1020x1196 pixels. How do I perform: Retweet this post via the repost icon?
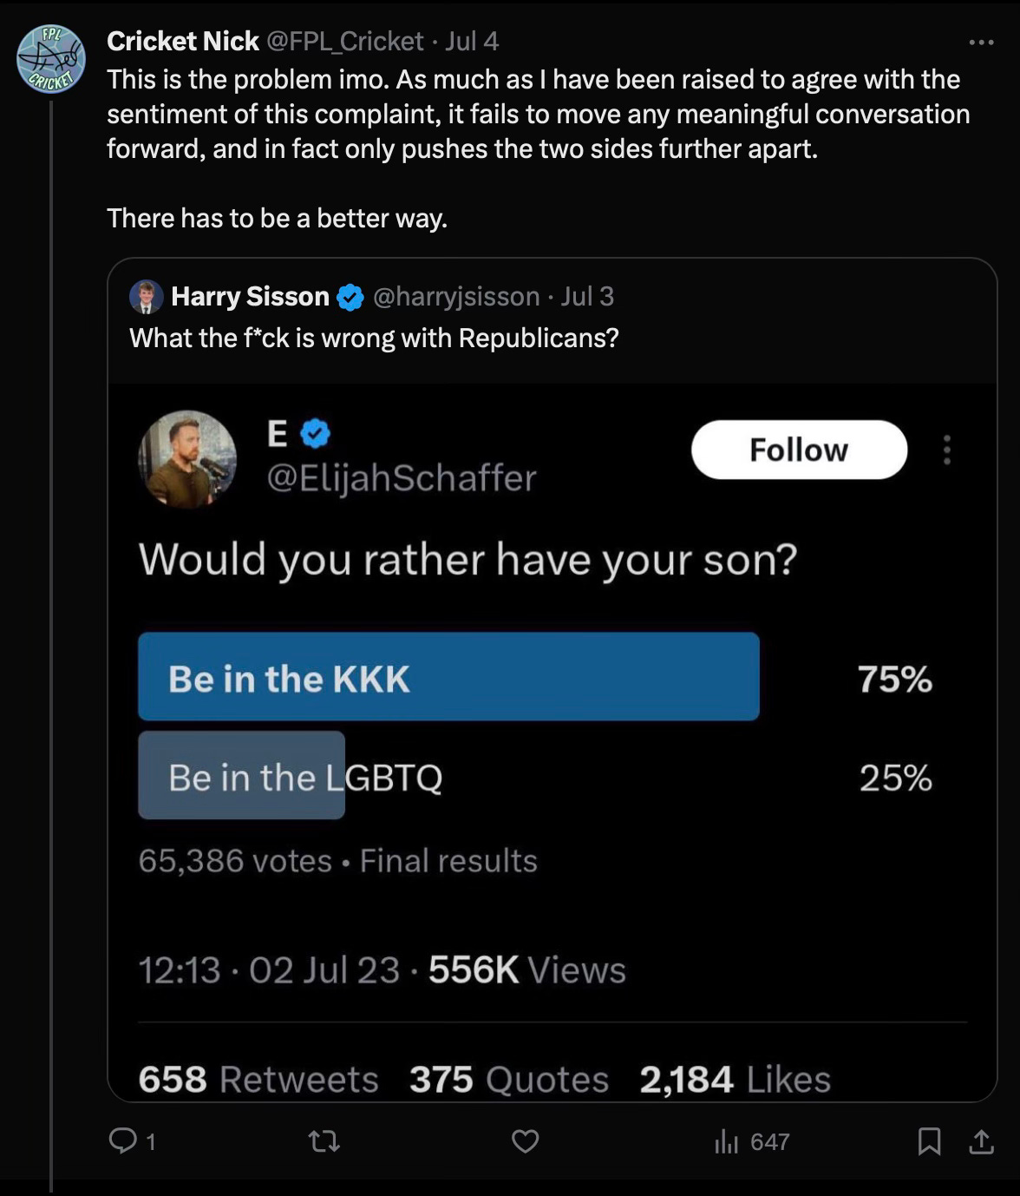(x=324, y=1140)
